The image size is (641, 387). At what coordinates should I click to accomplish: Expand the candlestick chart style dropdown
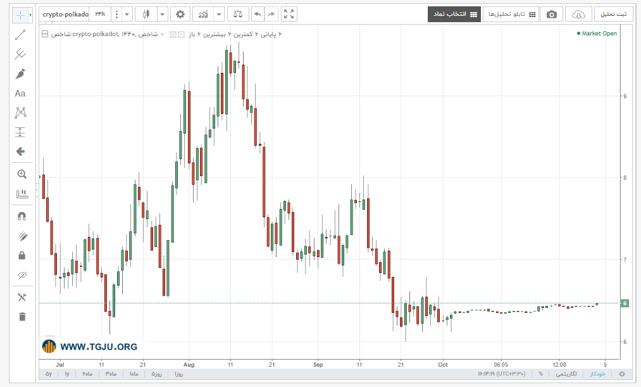pyautogui.click(x=162, y=15)
